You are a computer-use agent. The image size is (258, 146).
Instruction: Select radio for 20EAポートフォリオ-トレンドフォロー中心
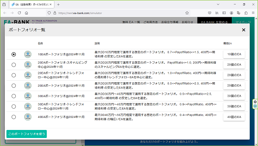pos(14,75)
